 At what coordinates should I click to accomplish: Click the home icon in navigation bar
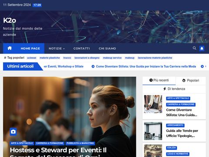pos(10,48)
